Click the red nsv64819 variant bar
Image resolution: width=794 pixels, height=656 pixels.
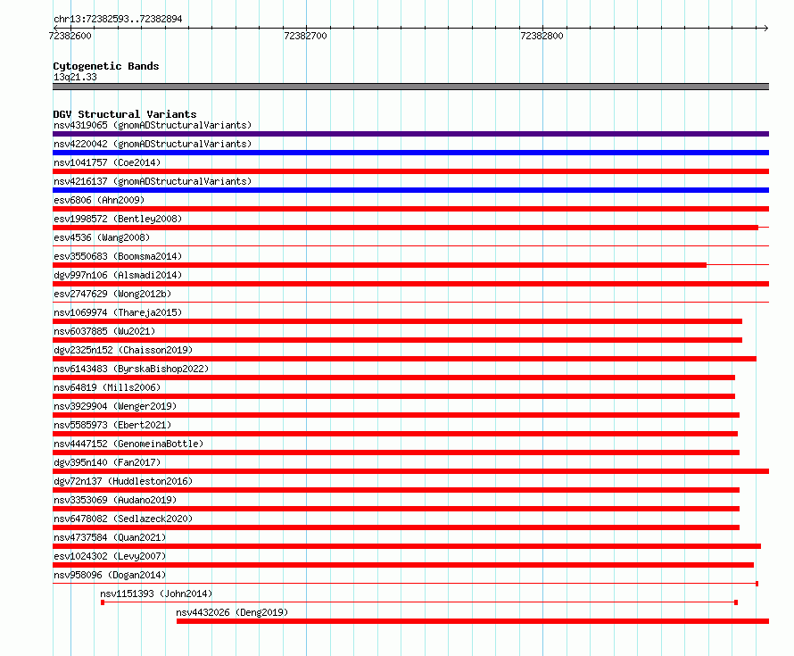394,396
